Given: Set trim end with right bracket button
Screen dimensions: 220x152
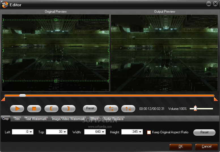Looking at the screenshot, I should [x=69, y=108].
